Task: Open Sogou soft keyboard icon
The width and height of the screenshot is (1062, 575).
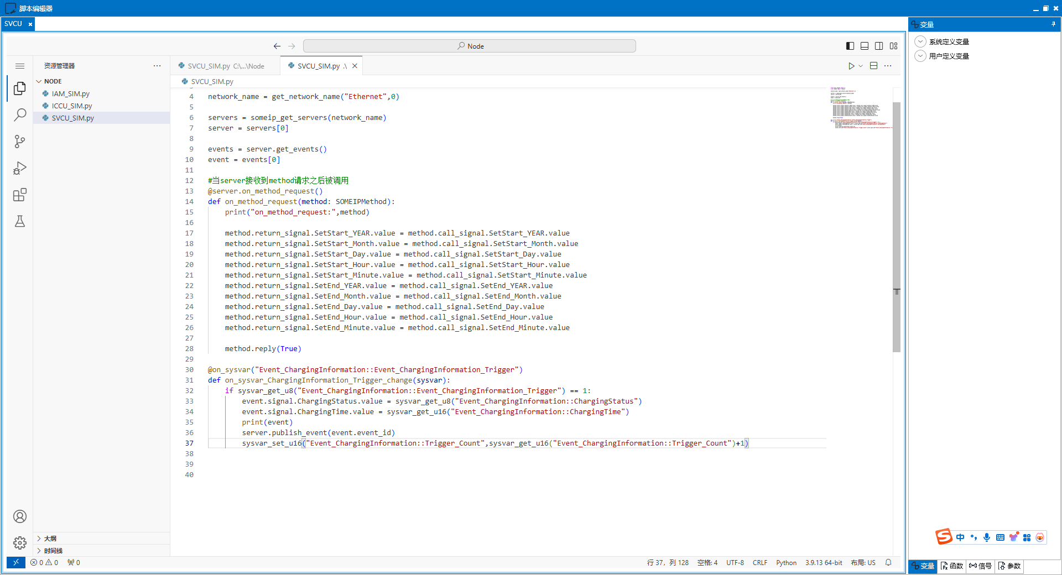Action: coord(1000,537)
